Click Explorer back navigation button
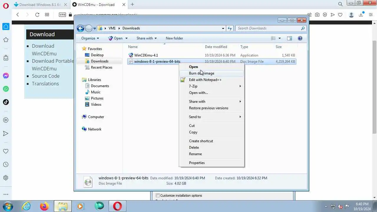 [80, 28]
